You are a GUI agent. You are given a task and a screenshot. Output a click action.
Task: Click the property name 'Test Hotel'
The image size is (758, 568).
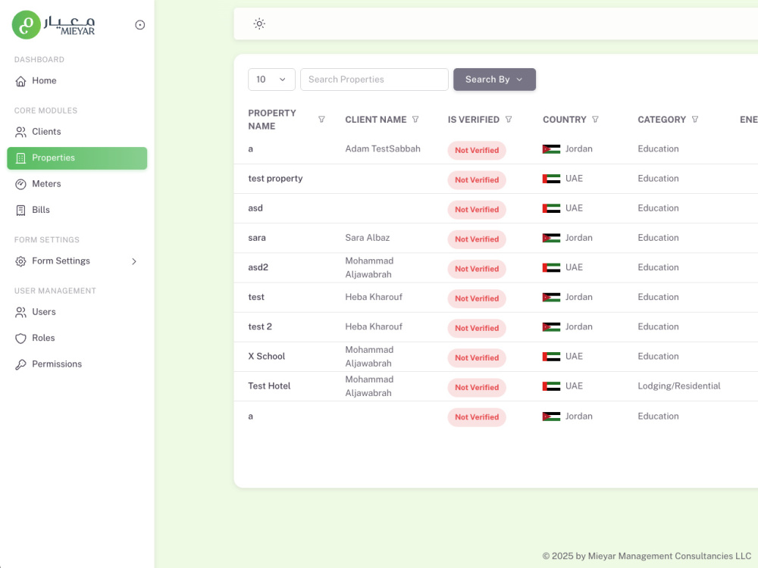[269, 386]
